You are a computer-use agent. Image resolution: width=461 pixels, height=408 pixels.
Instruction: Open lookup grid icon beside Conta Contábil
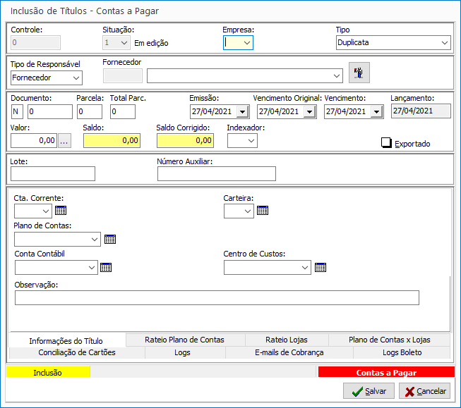click(106, 267)
